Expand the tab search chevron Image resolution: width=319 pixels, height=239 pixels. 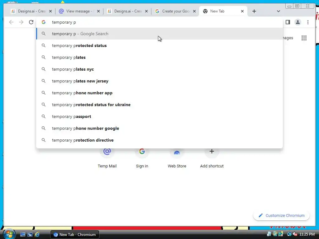[279, 11]
